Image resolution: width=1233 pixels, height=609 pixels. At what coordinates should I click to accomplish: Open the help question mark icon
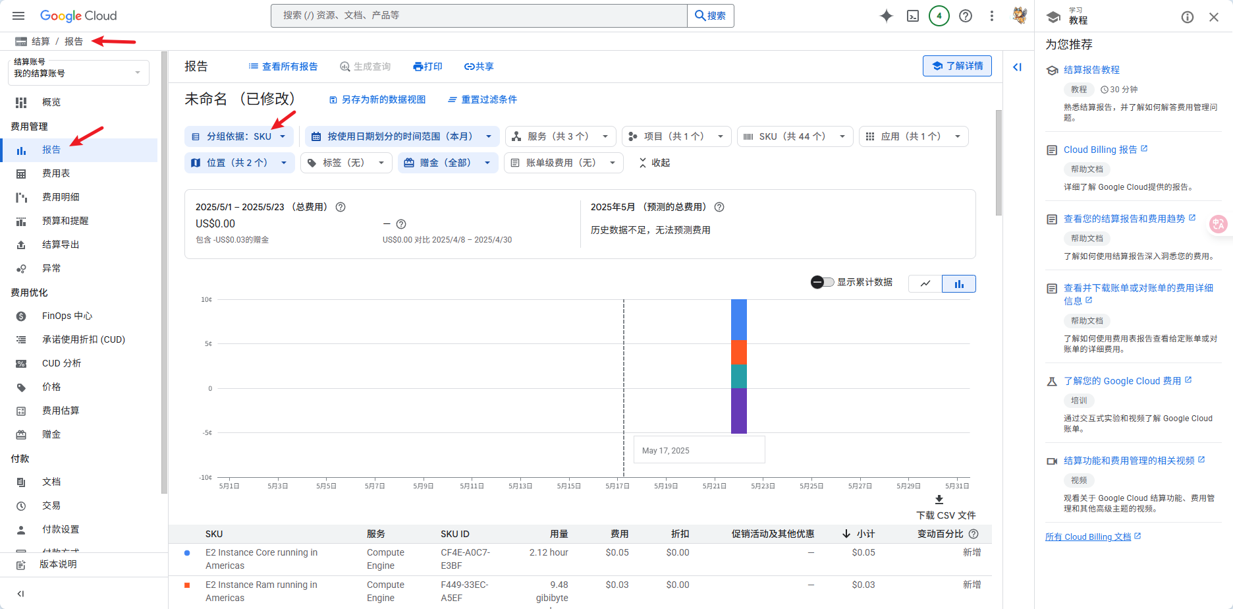[x=966, y=16]
